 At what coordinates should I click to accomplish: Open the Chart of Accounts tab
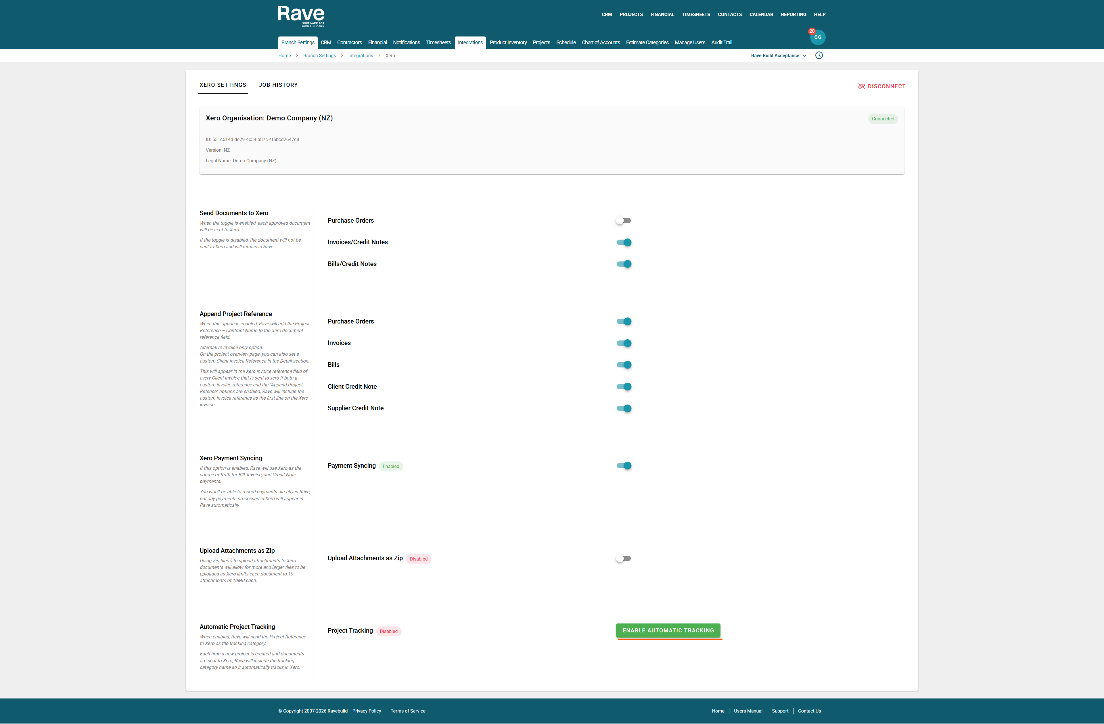(x=601, y=43)
